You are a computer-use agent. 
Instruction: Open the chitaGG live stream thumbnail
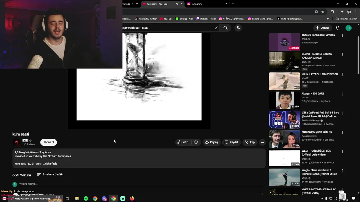click(284, 42)
